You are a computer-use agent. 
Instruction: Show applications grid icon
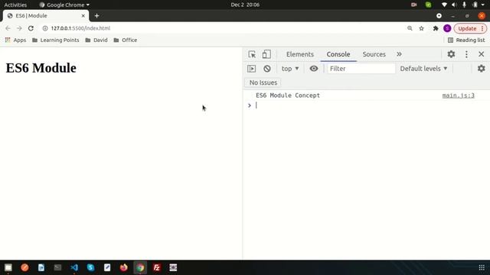click(x=482, y=267)
